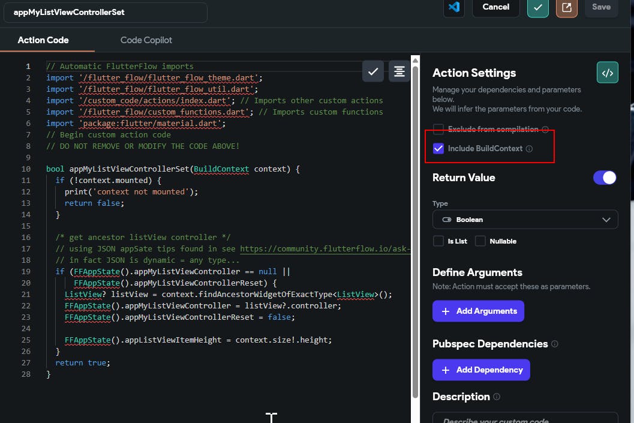Screen dimensions: 634x423
Task: Uncheck the Include BuildContext checkbox
Action: click(x=438, y=148)
